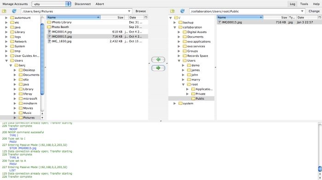Screen dimensions: 322x180
Task: Expand the automount folder in local tree
Action: (x=6, y=18)
